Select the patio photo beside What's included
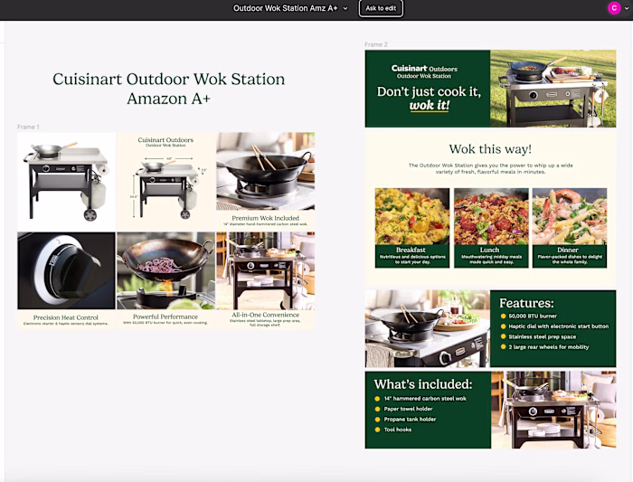 (553, 411)
